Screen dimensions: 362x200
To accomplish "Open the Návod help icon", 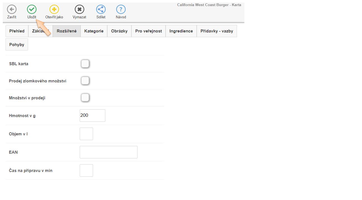I will pos(121,9).
